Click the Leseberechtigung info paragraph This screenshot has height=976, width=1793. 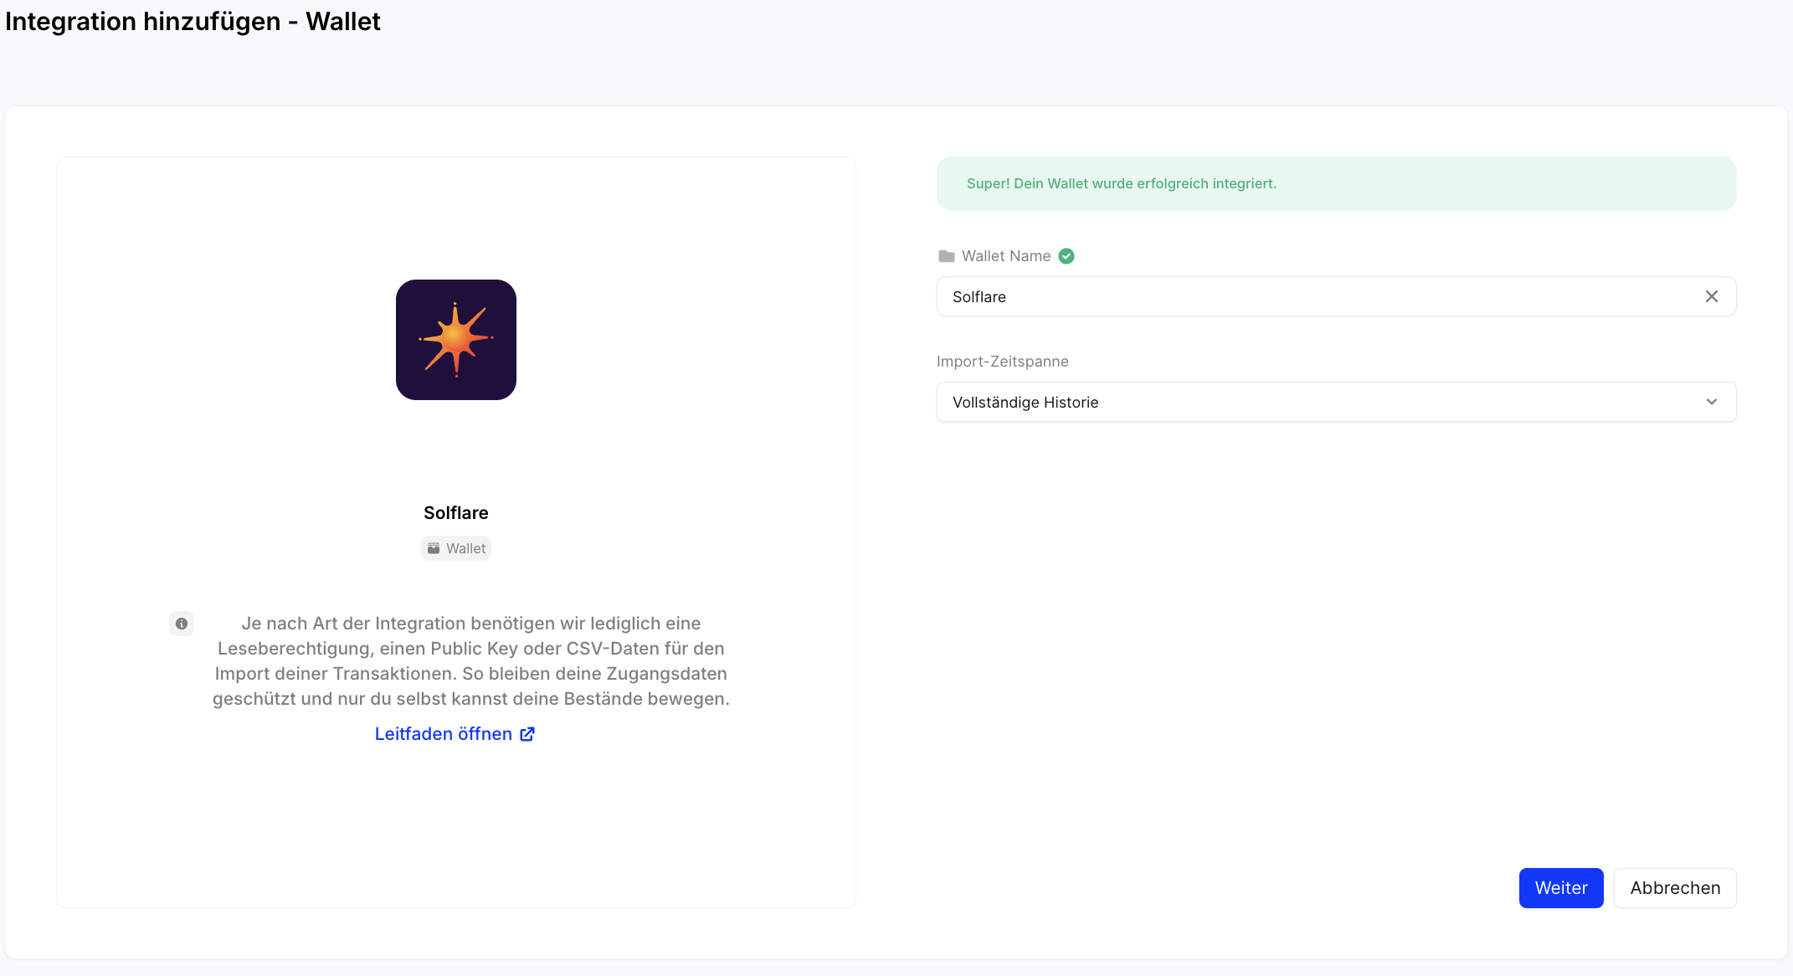pos(471,661)
